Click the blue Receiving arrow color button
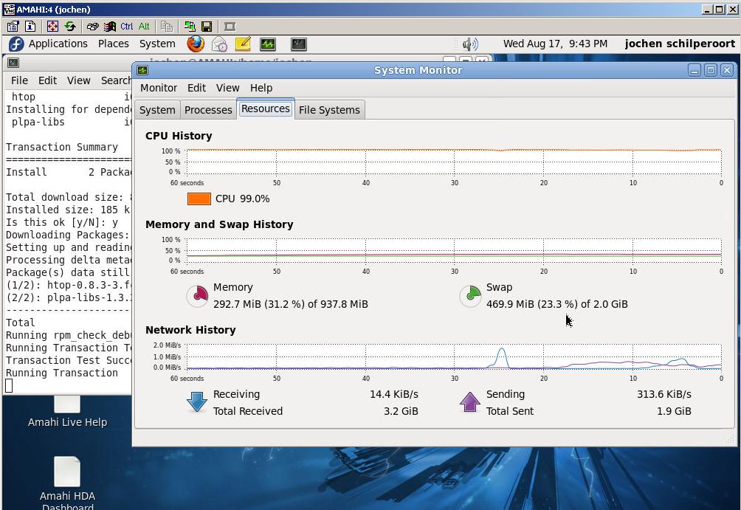741x510 pixels. pos(197,402)
